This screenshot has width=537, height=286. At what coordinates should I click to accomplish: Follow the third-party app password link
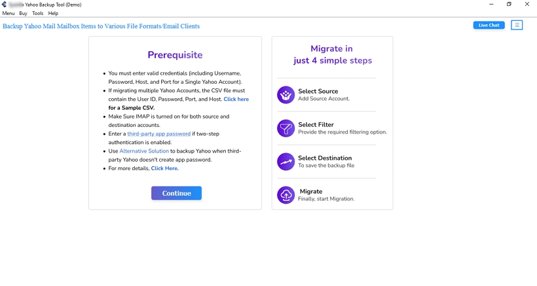pos(159,134)
